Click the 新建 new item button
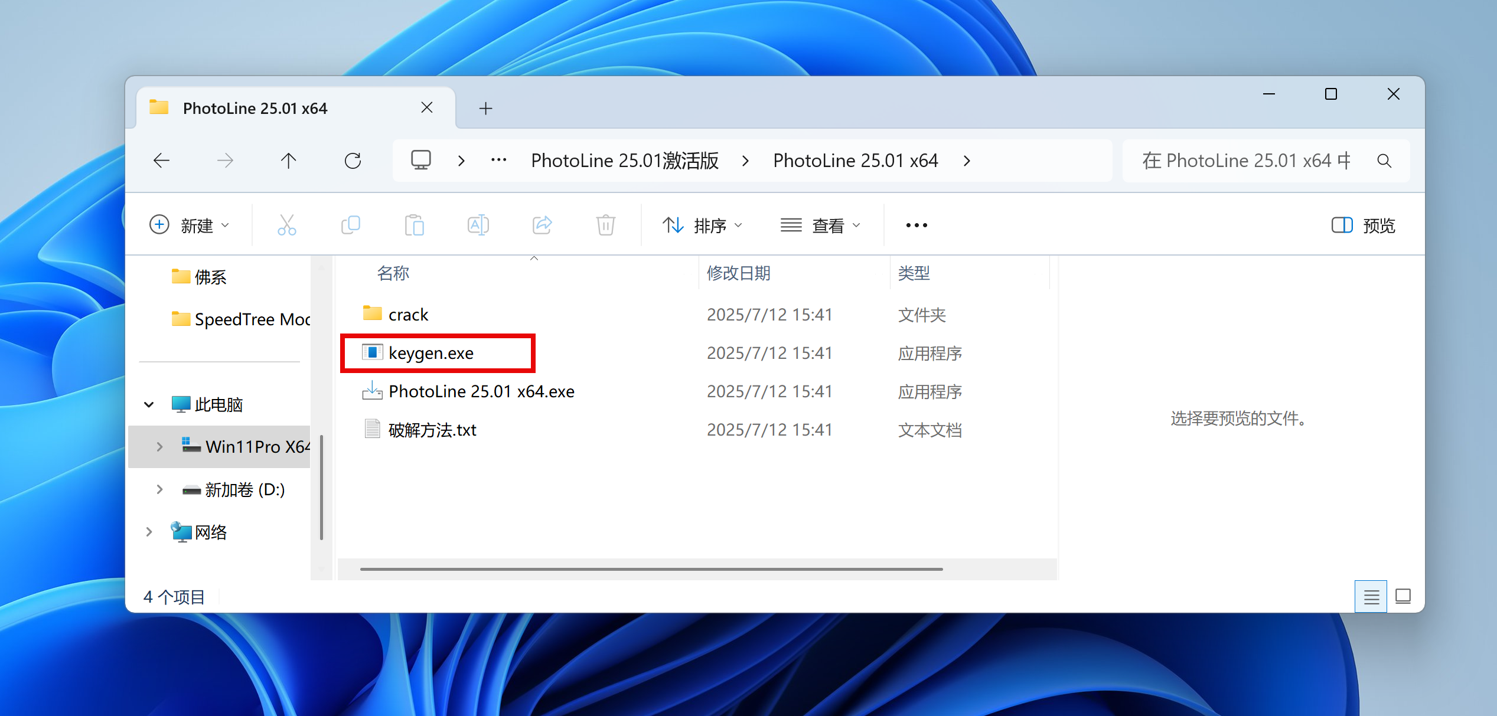The width and height of the screenshot is (1497, 716). 189,225
